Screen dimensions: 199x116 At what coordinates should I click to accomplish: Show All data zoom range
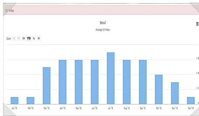pyautogui.click(x=39, y=38)
